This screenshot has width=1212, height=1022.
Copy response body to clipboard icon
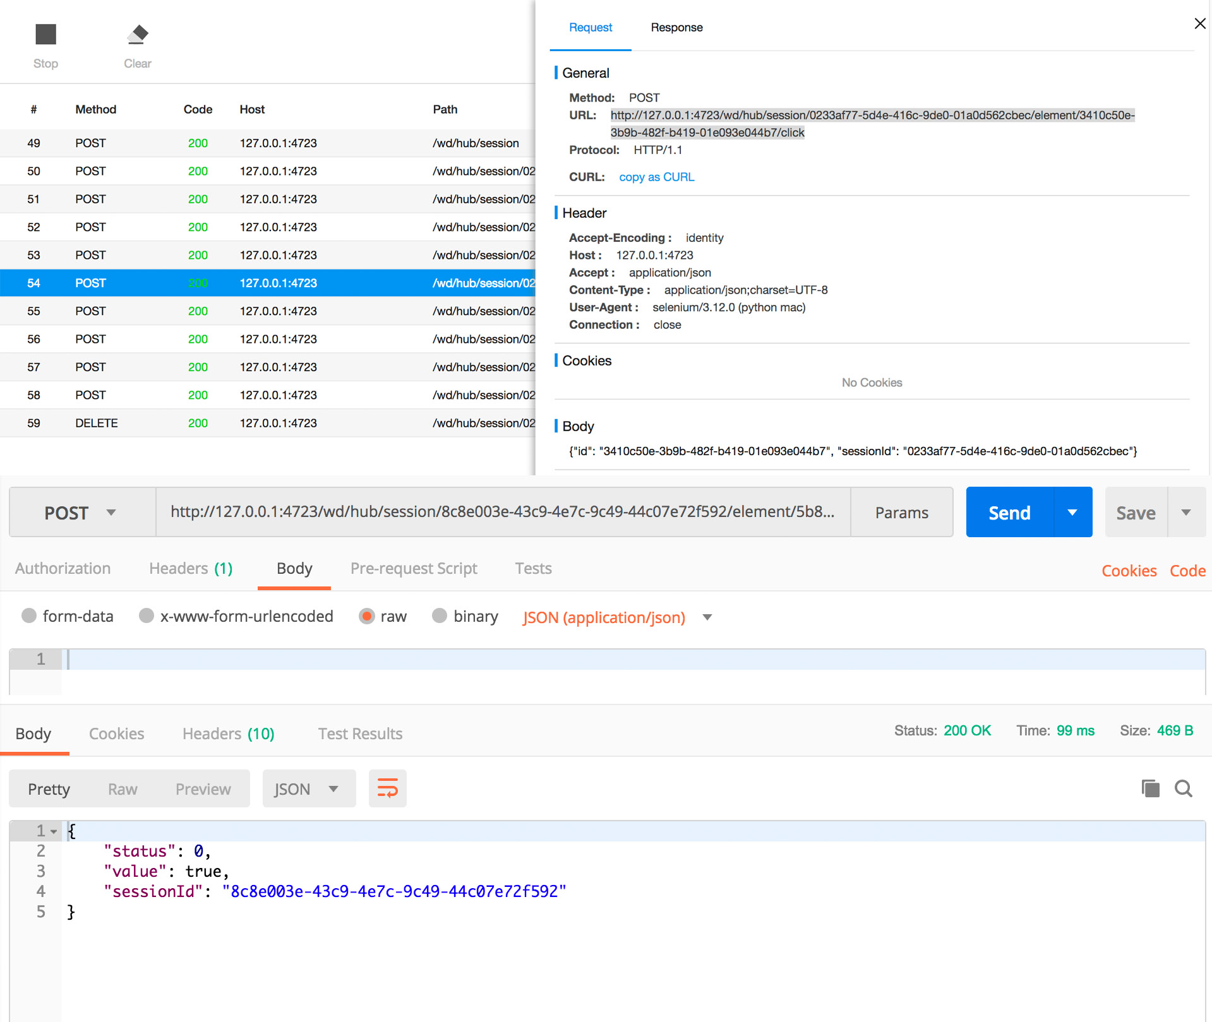tap(1151, 788)
